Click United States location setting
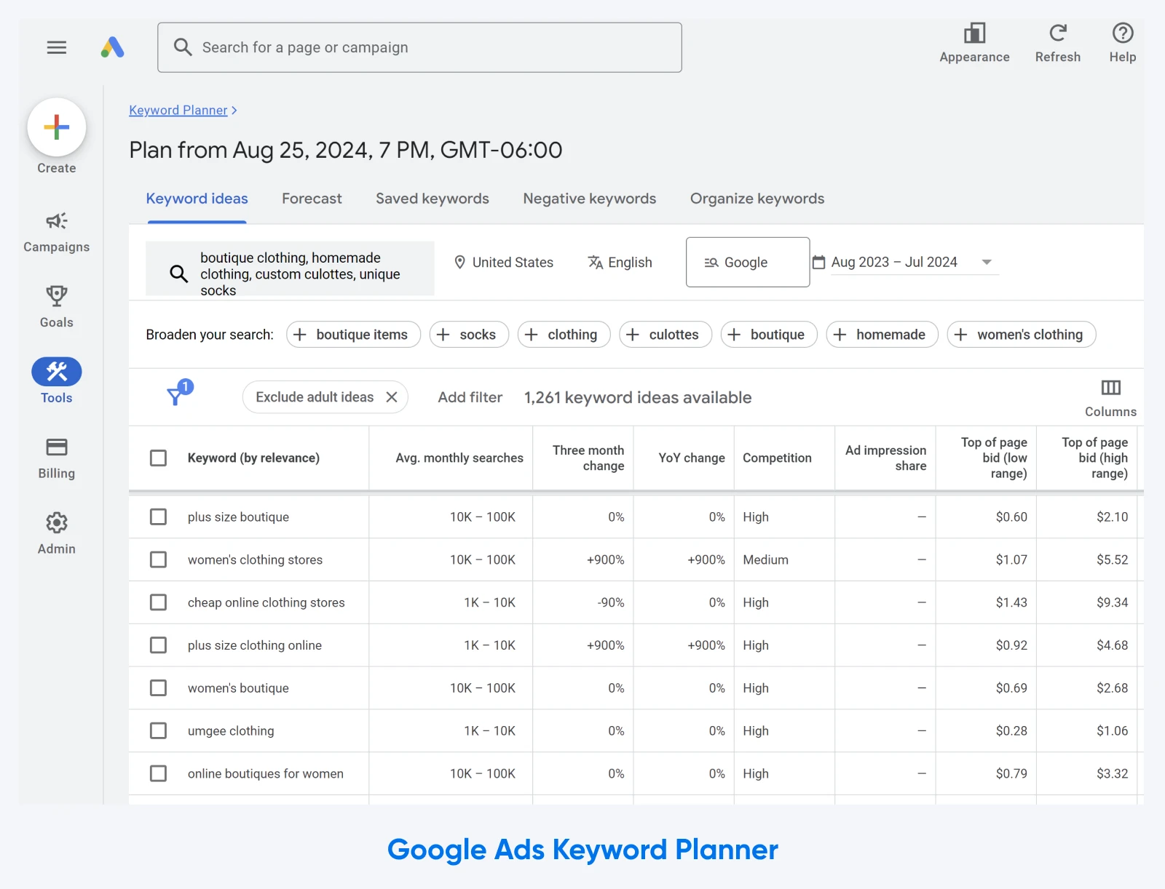 point(504,262)
